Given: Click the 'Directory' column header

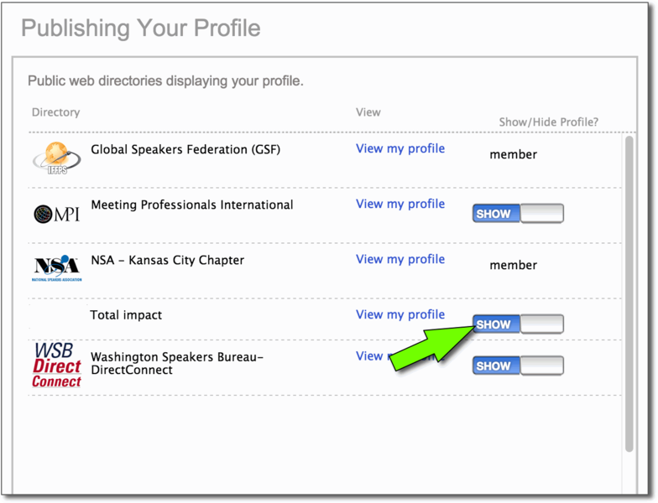Looking at the screenshot, I should coord(55,112).
